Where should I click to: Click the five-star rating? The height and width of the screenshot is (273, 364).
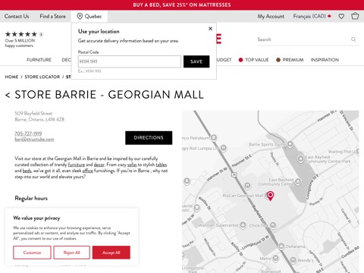click(21, 34)
